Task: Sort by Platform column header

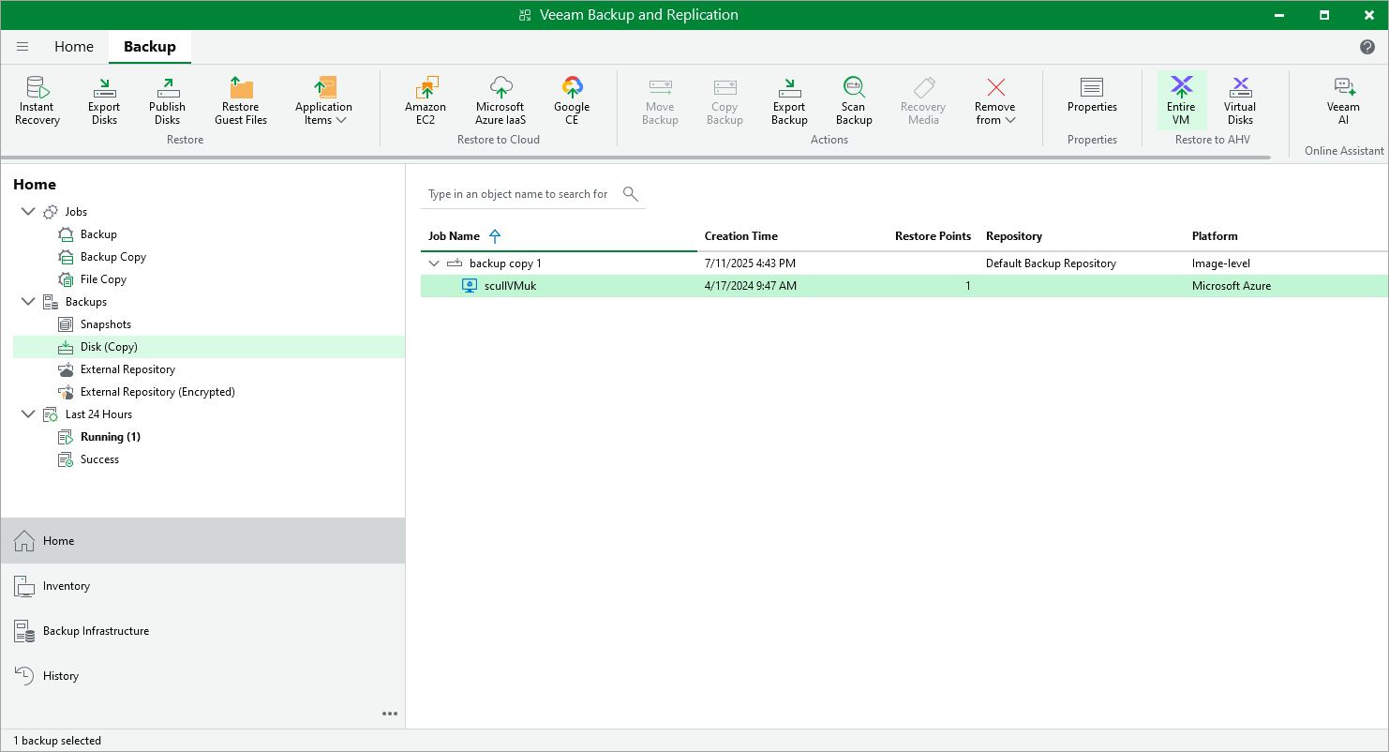Action: 1215,236
